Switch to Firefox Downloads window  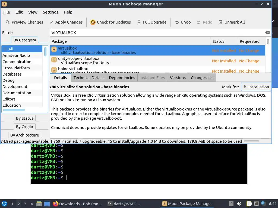[x=78, y=204]
